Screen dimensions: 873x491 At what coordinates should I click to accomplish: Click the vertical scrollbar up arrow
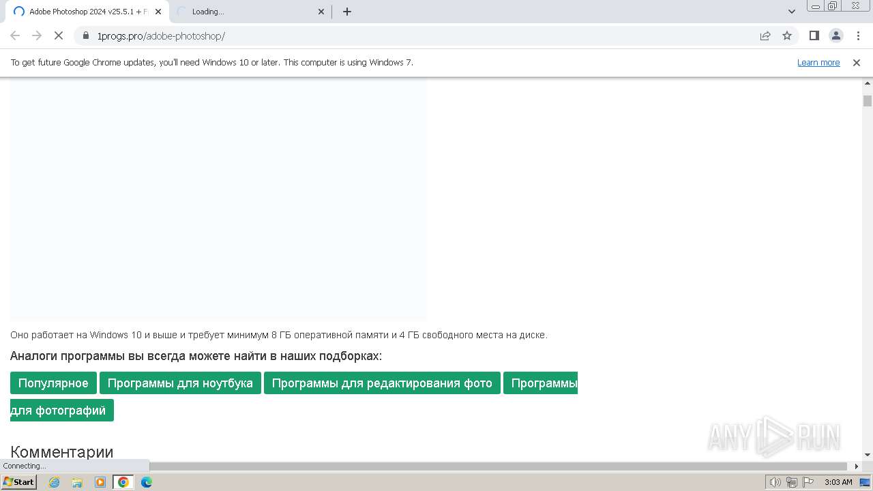pos(868,83)
